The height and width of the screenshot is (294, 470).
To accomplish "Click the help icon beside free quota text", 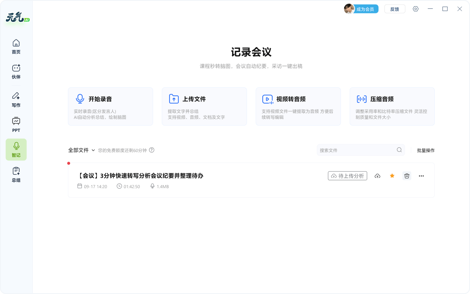I will [x=152, y=150].
